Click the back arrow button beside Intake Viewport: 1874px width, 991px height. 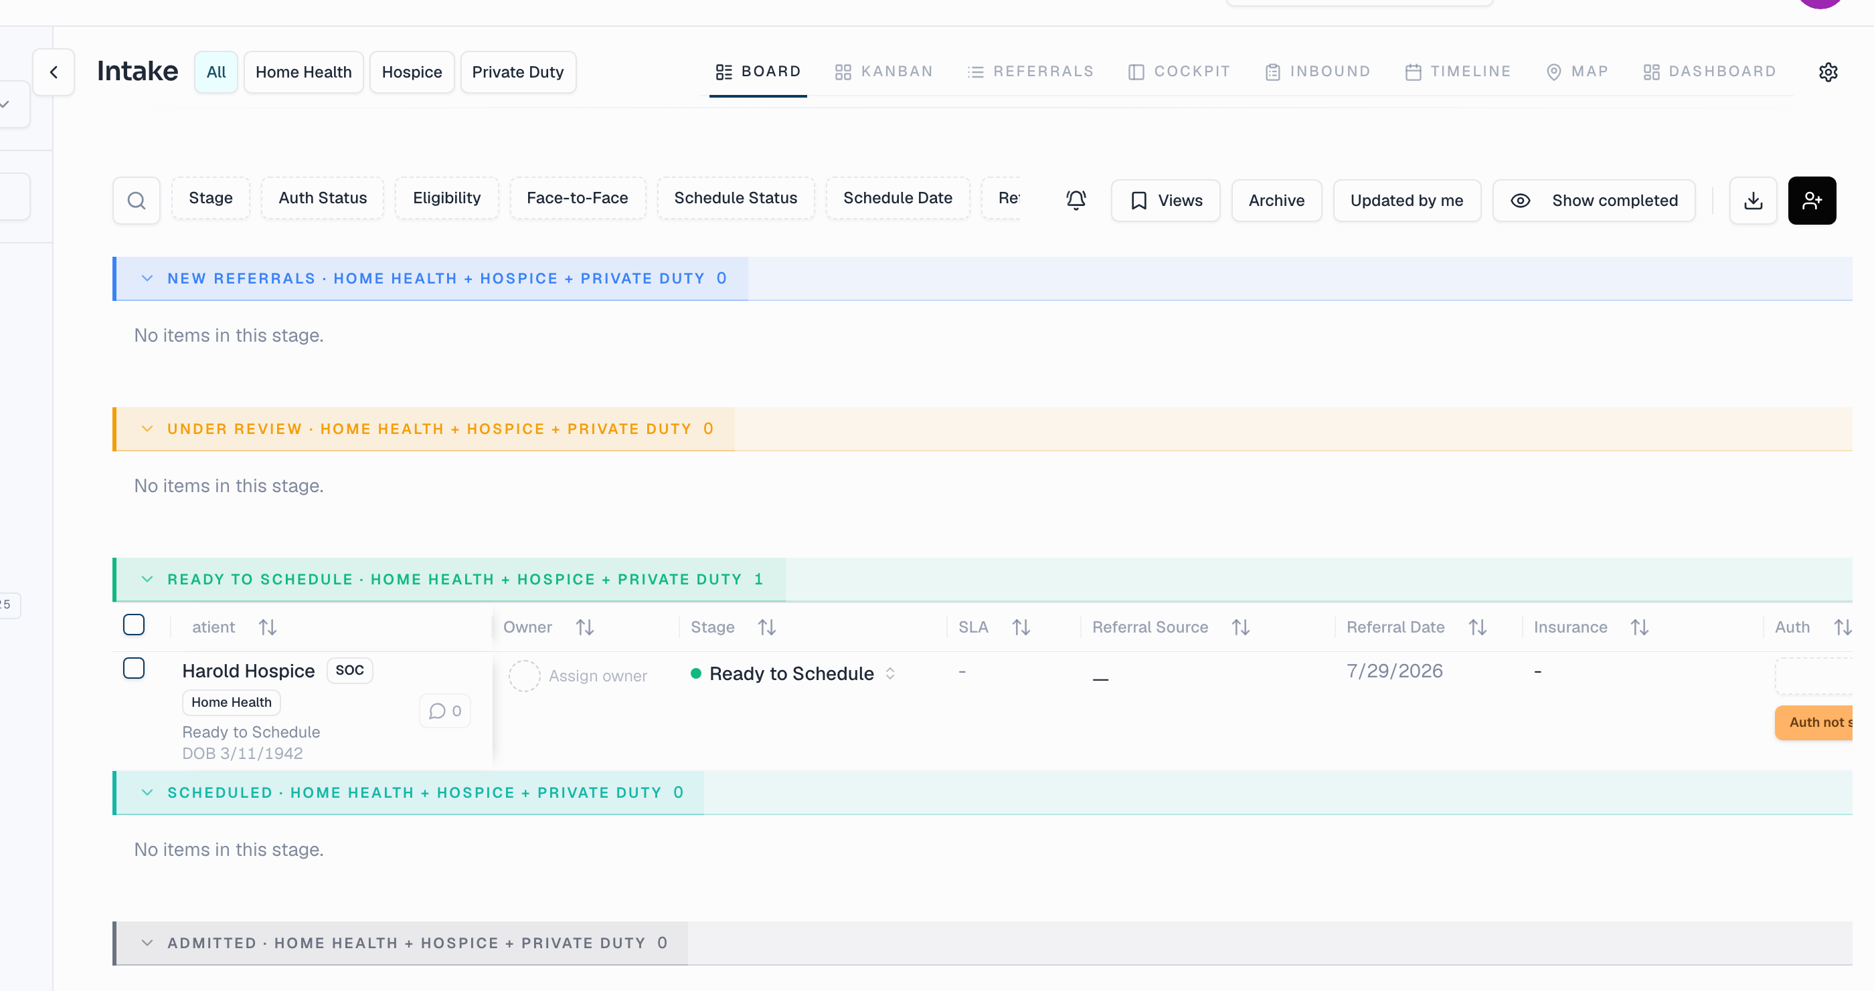click(54, 72)
